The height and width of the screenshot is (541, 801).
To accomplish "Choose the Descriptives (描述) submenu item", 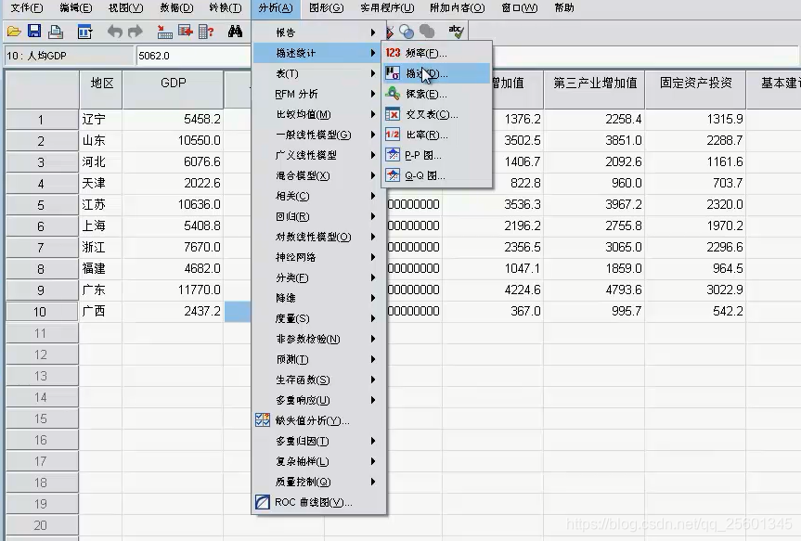I will click(437, 73).
